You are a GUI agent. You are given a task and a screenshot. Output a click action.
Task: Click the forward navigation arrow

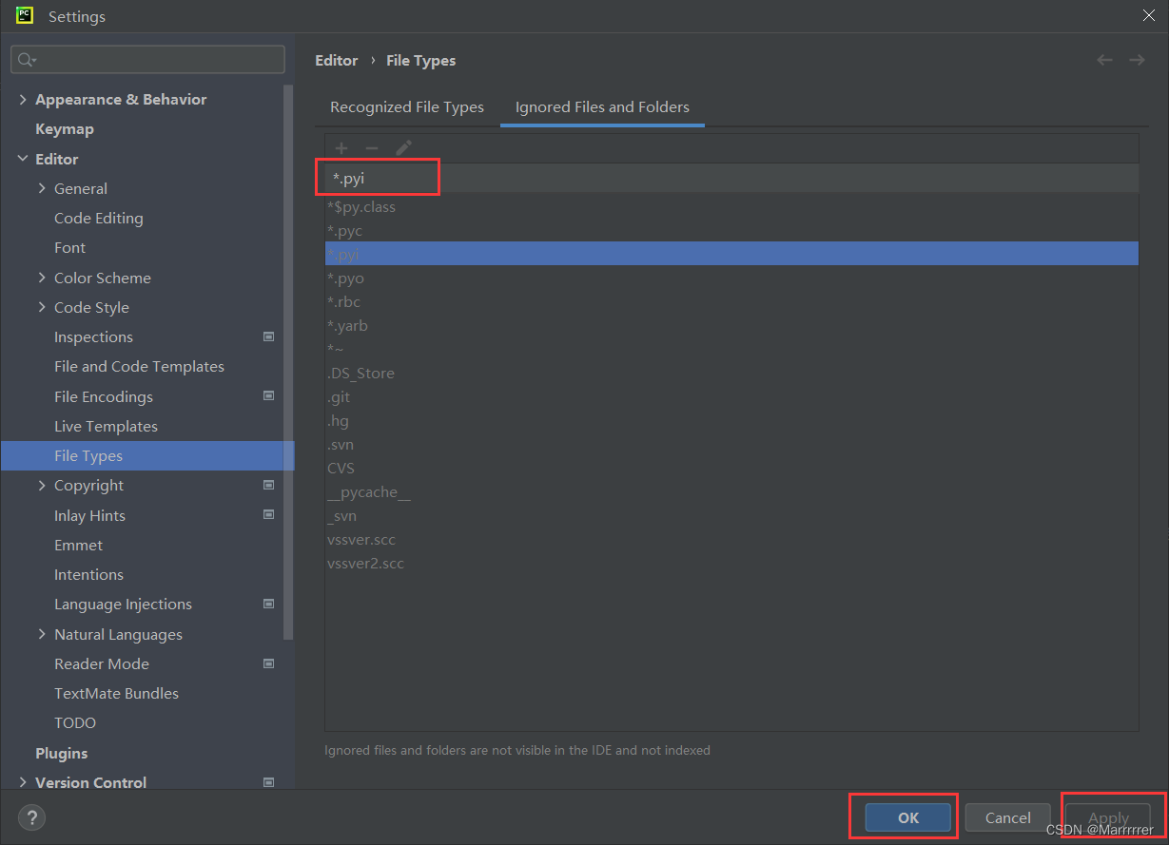[x=1137, y=59]
